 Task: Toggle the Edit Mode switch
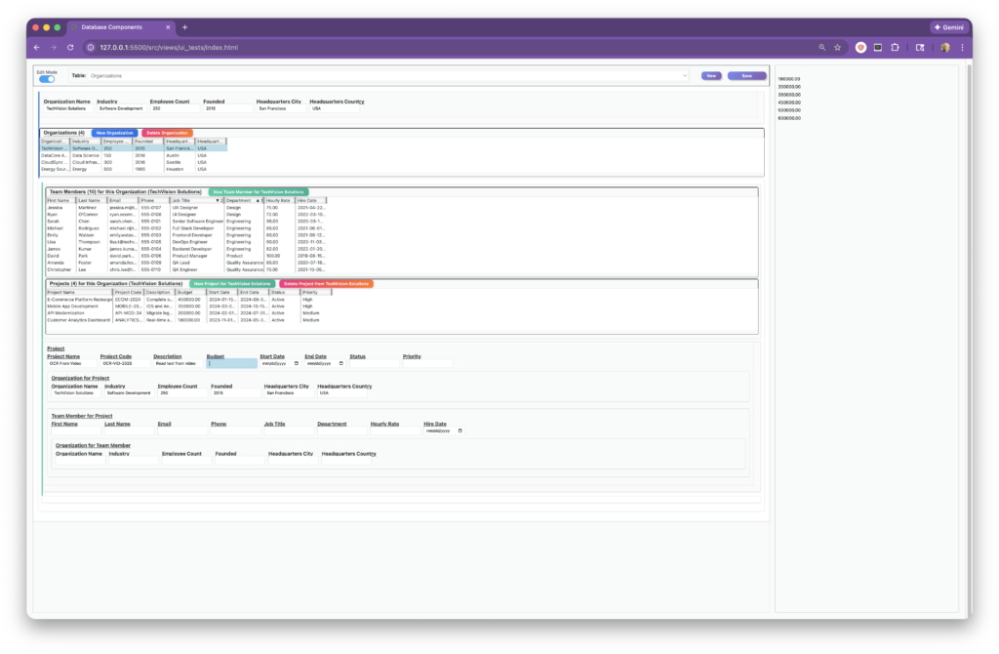tap(47, 78)
